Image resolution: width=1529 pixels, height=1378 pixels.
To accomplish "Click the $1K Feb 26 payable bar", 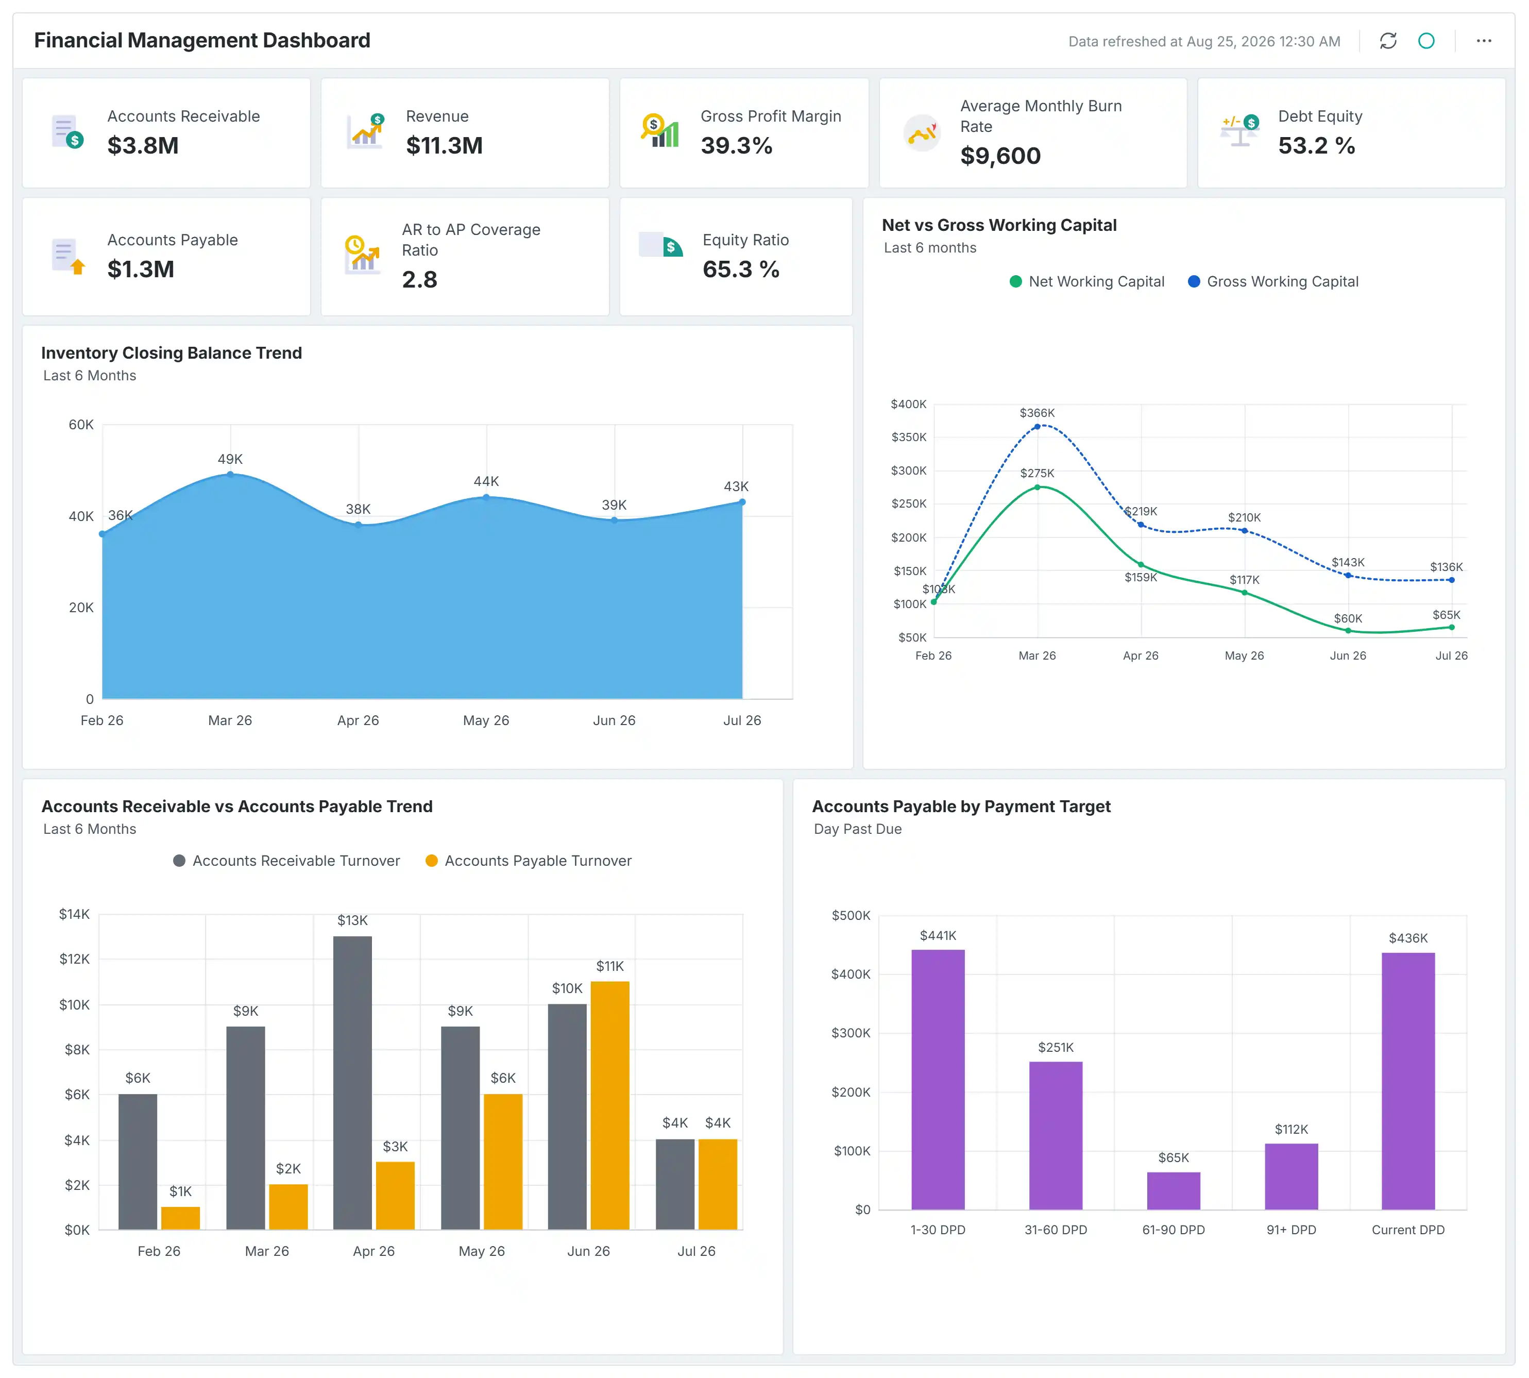I will pyautogui.click(x=180, y=1218).
